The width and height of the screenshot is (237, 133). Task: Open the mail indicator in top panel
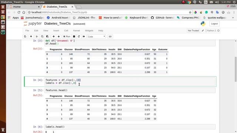pos(211,2)
